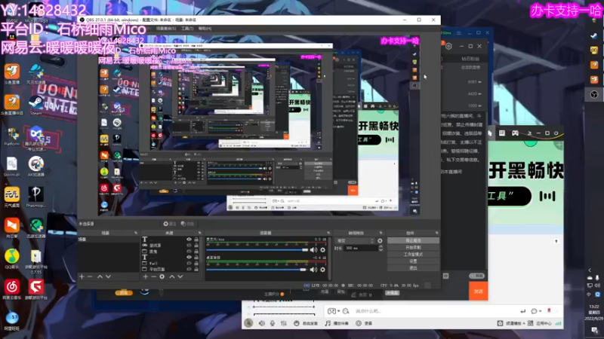Click the orange 发送 button
The height and width of the screenshot is (339, 604).
point(479,292)
